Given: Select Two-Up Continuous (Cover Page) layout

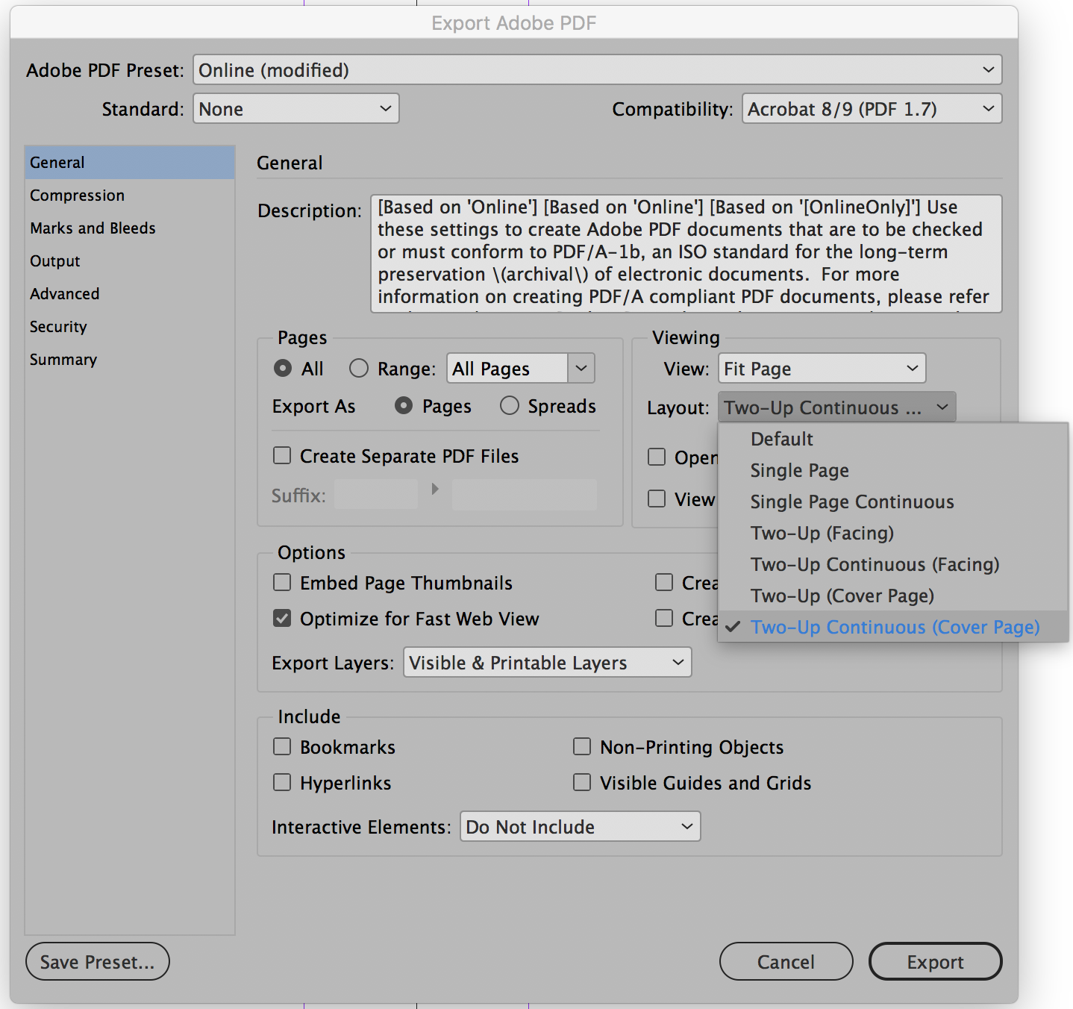Looking at the screenshot, I should [893, 627].
